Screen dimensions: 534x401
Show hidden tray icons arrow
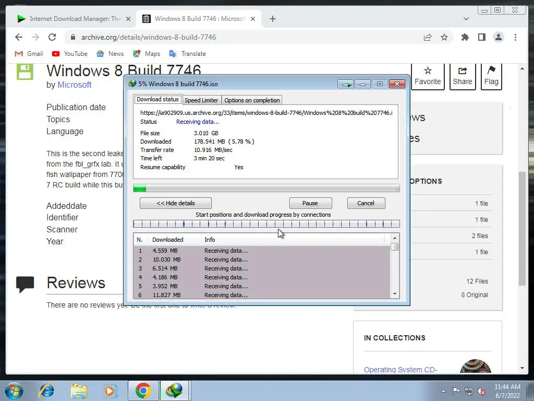[x=443, y=391]
